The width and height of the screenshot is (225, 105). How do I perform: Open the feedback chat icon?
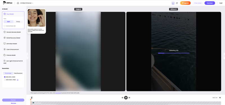pos(177,3)
